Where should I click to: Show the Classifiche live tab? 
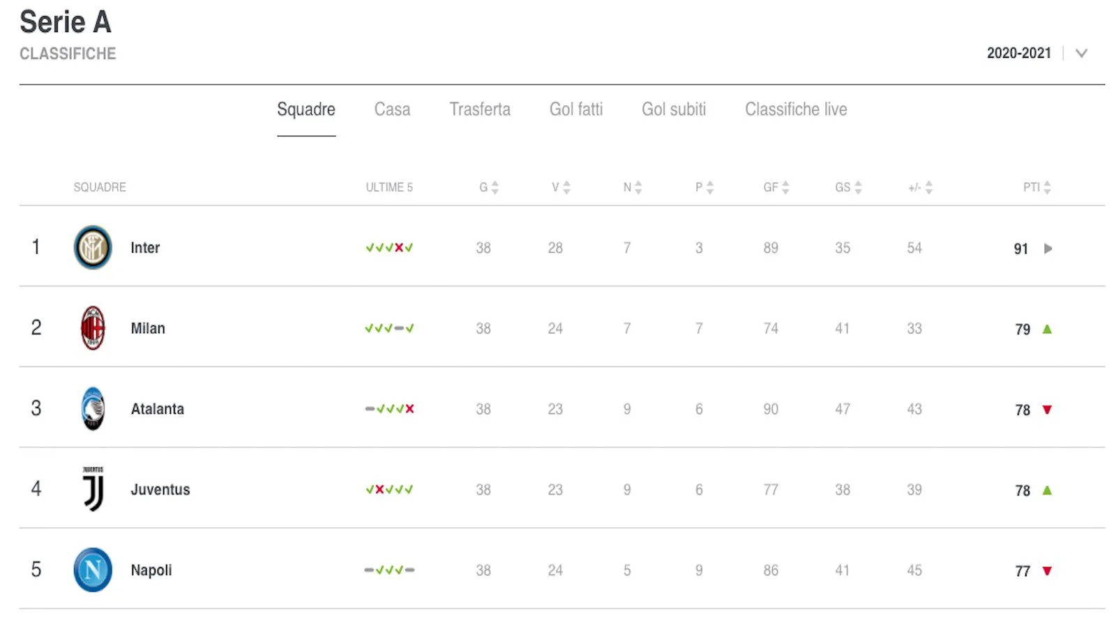[x=796, y=109]
